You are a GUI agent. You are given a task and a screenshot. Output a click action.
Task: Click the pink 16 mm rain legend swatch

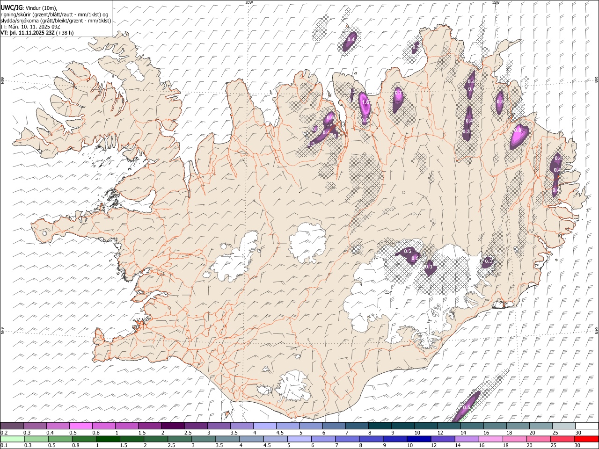(491, 439)
